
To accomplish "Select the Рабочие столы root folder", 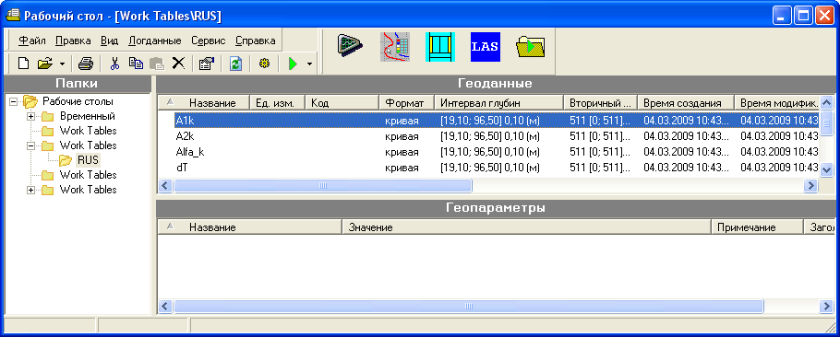I will pos(78,101).
